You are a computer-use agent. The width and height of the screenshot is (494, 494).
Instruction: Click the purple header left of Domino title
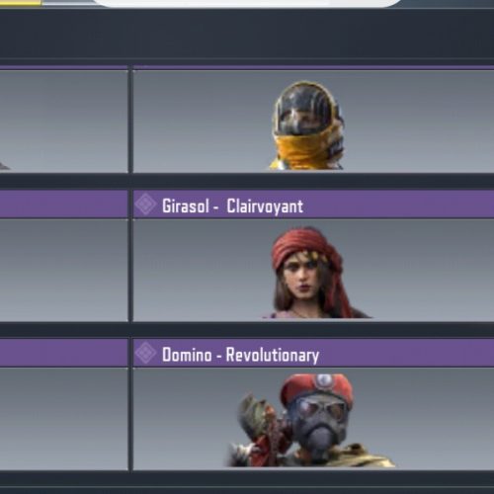point(63,353)
